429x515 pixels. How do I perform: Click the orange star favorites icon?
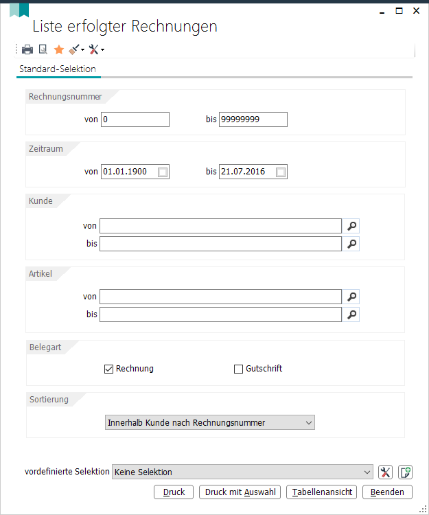(x=59, y=49)
